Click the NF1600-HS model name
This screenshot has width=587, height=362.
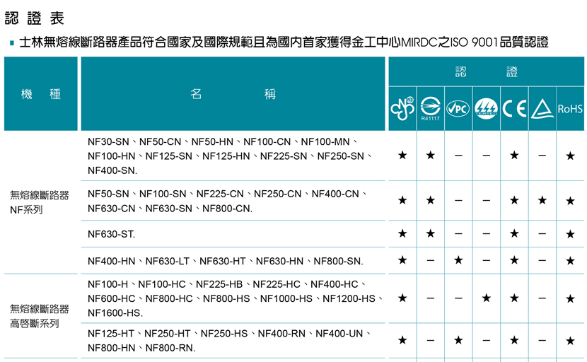pyautogui.click(x=115, y=313)
